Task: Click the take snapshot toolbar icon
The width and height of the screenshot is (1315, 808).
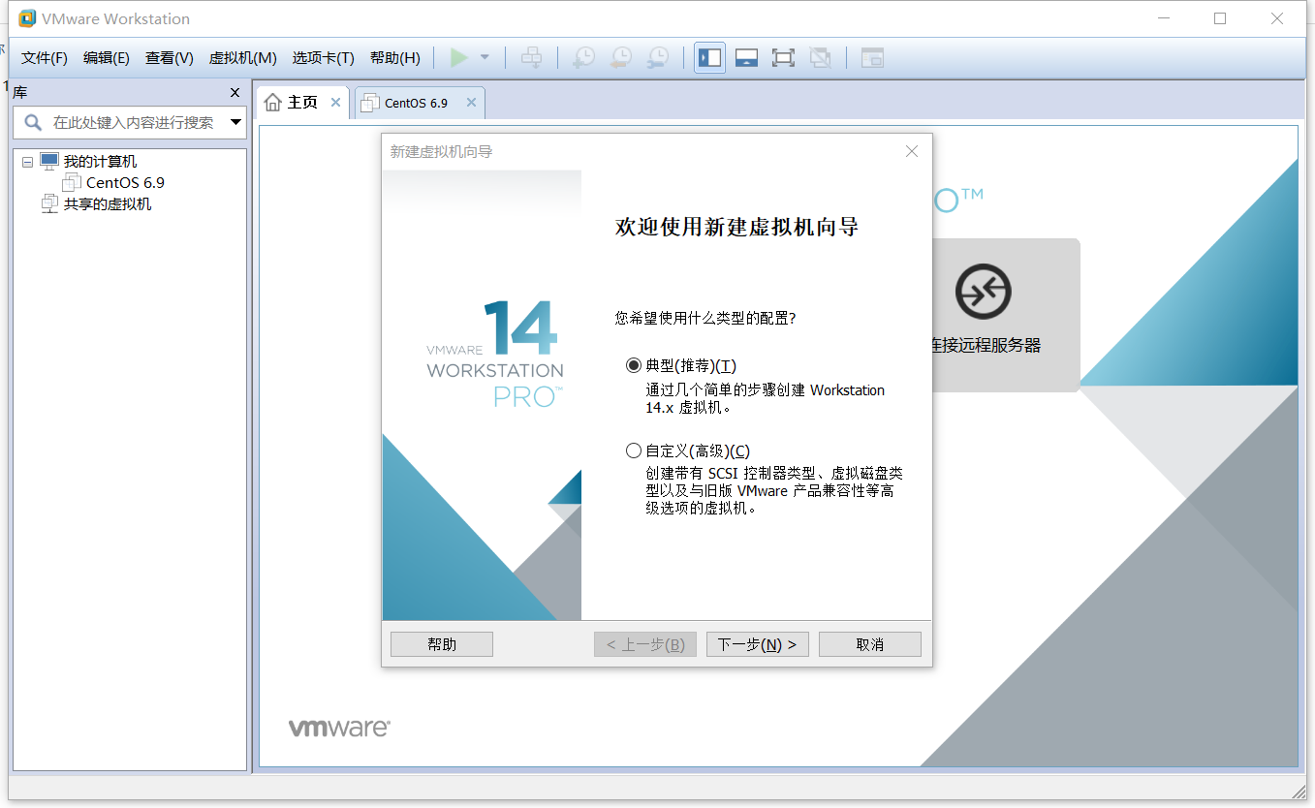Action: click(x=583, y=58)
